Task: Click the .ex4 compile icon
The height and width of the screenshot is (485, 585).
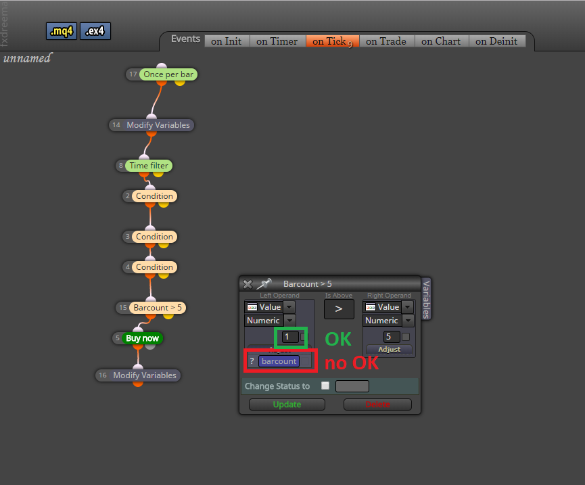Action: (x=95, y=31)
